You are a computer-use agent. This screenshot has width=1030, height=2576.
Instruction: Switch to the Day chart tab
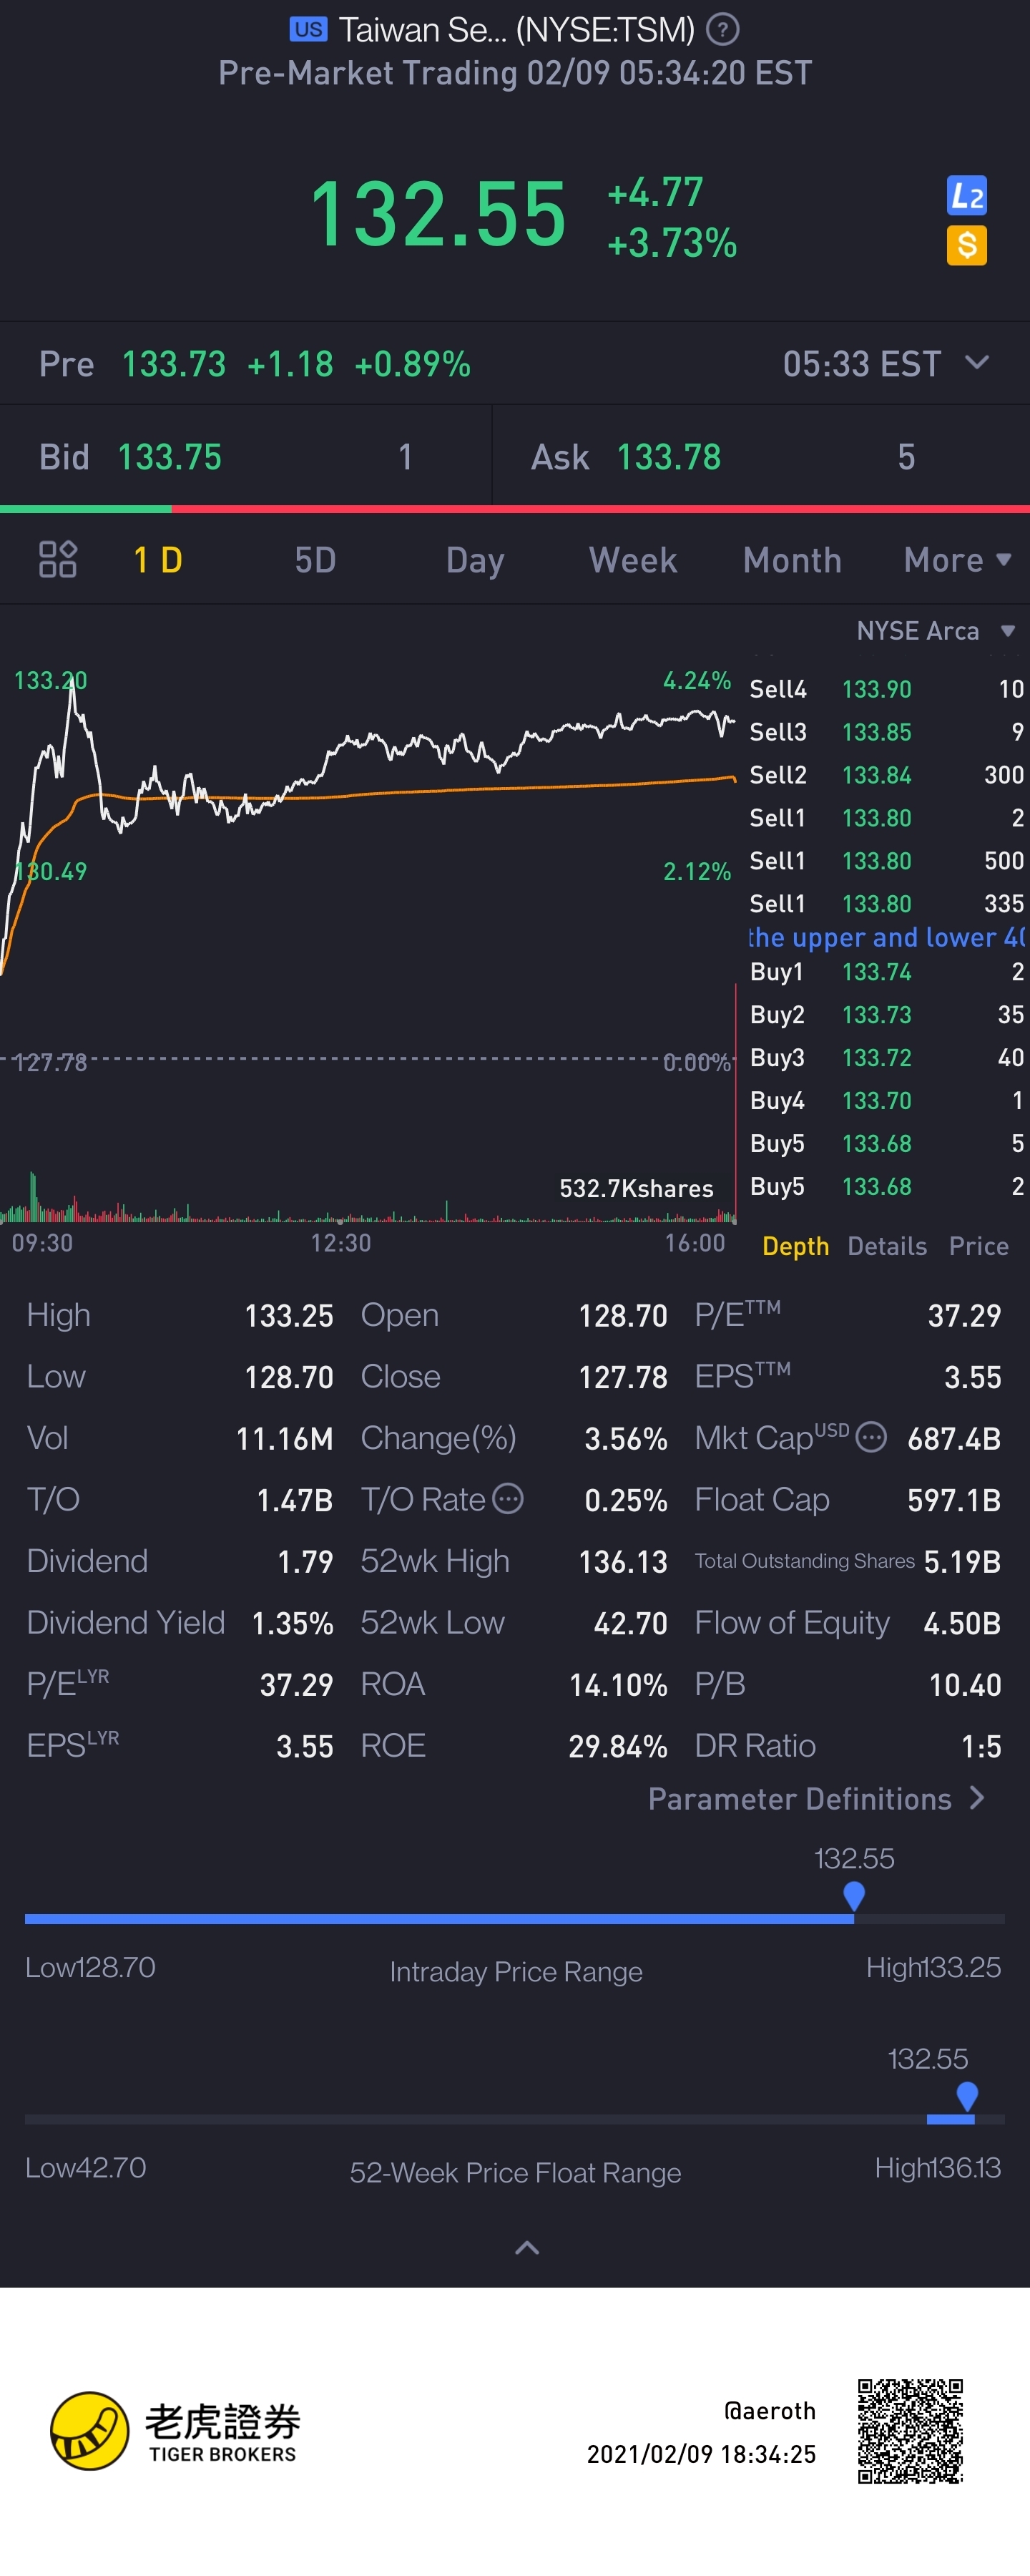(x=475, y=560)
